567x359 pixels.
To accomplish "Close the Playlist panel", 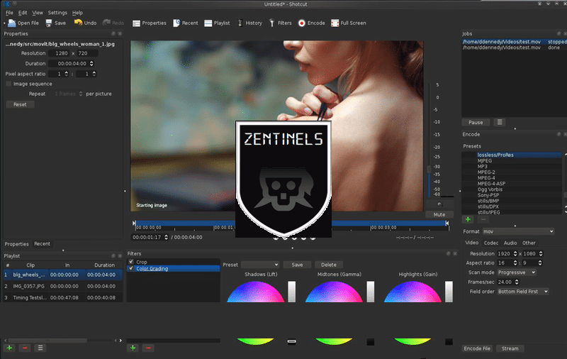I will (x=120, y=256).
